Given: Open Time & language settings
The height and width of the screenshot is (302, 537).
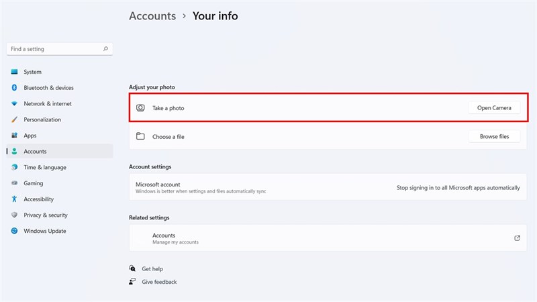Looking at the screenshot, I should [x=60, y=167].
